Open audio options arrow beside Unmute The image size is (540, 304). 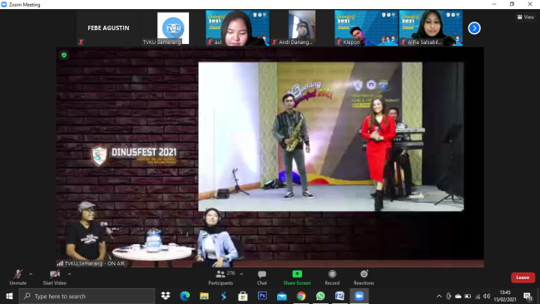pyautogui.click(x=31, y=274)
